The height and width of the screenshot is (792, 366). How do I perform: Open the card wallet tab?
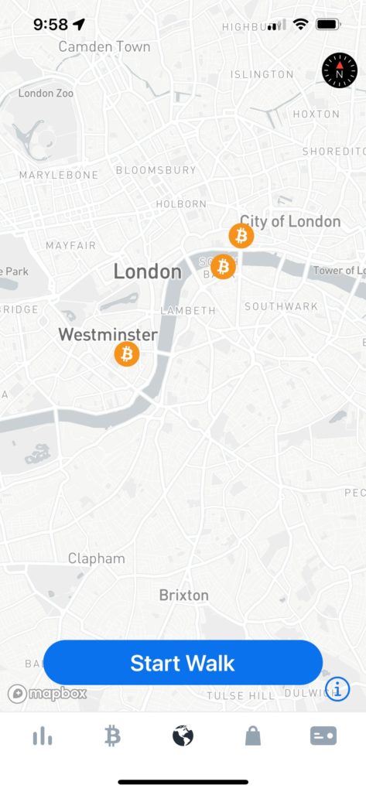323,736
